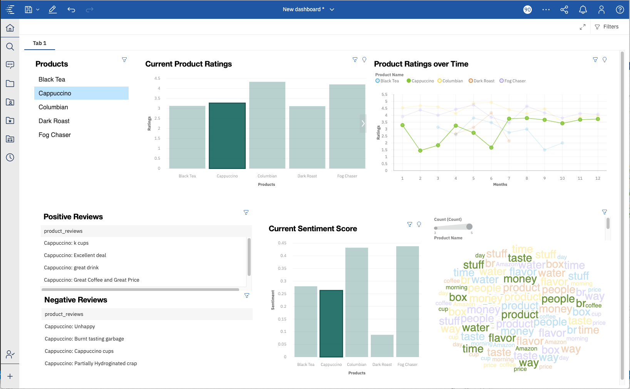Click the Share icon

565,10
